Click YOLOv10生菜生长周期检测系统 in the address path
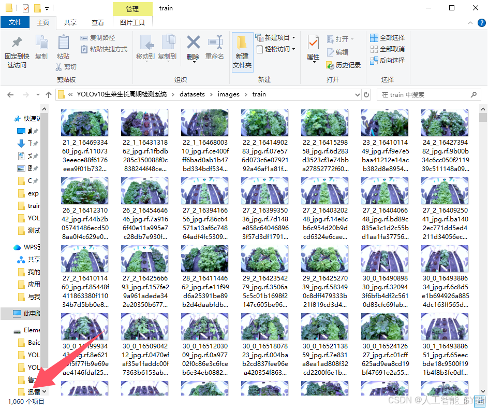The width and height of the screenshot is (488, 408). (x=122, y=94)
